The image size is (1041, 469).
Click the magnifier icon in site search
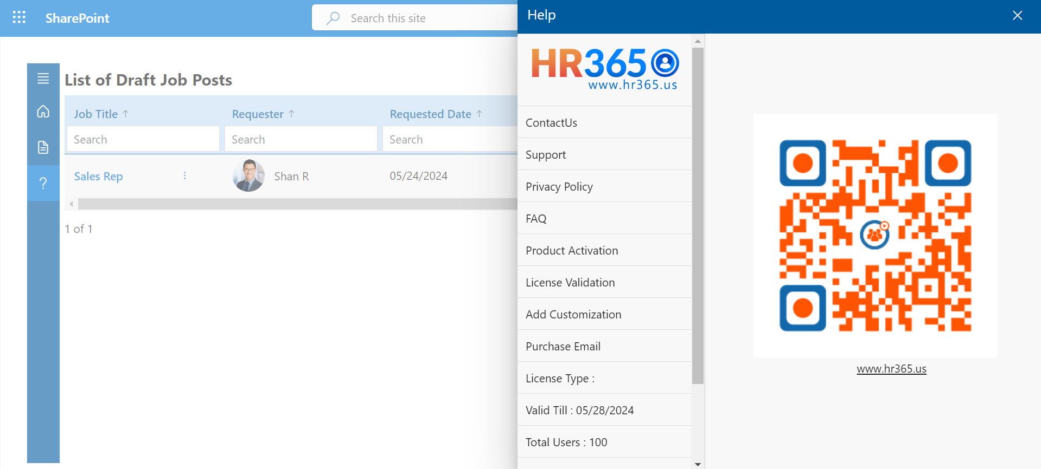click(333, 18)
